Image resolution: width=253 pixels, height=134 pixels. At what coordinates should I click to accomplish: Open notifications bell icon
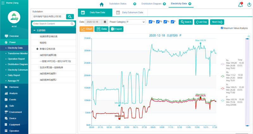pos(240,4)
